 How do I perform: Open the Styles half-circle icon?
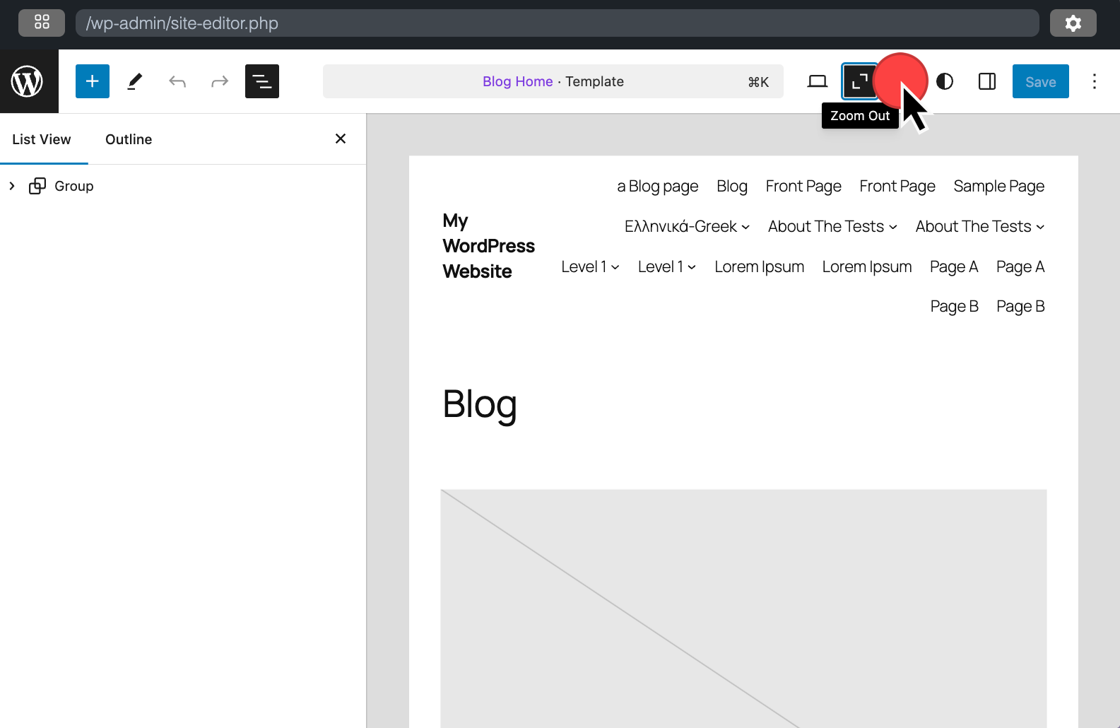pos(945,81)
